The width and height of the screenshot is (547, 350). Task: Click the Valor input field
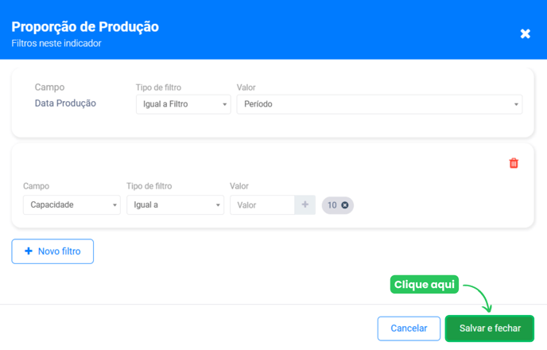(x=262, y=205)
